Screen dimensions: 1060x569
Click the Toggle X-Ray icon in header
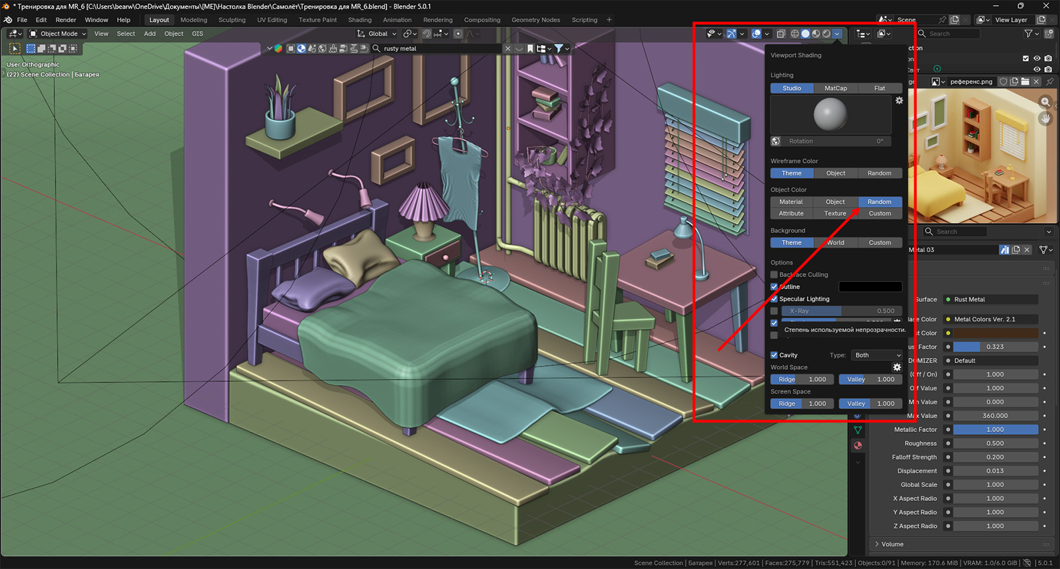[x=781, y=34]
